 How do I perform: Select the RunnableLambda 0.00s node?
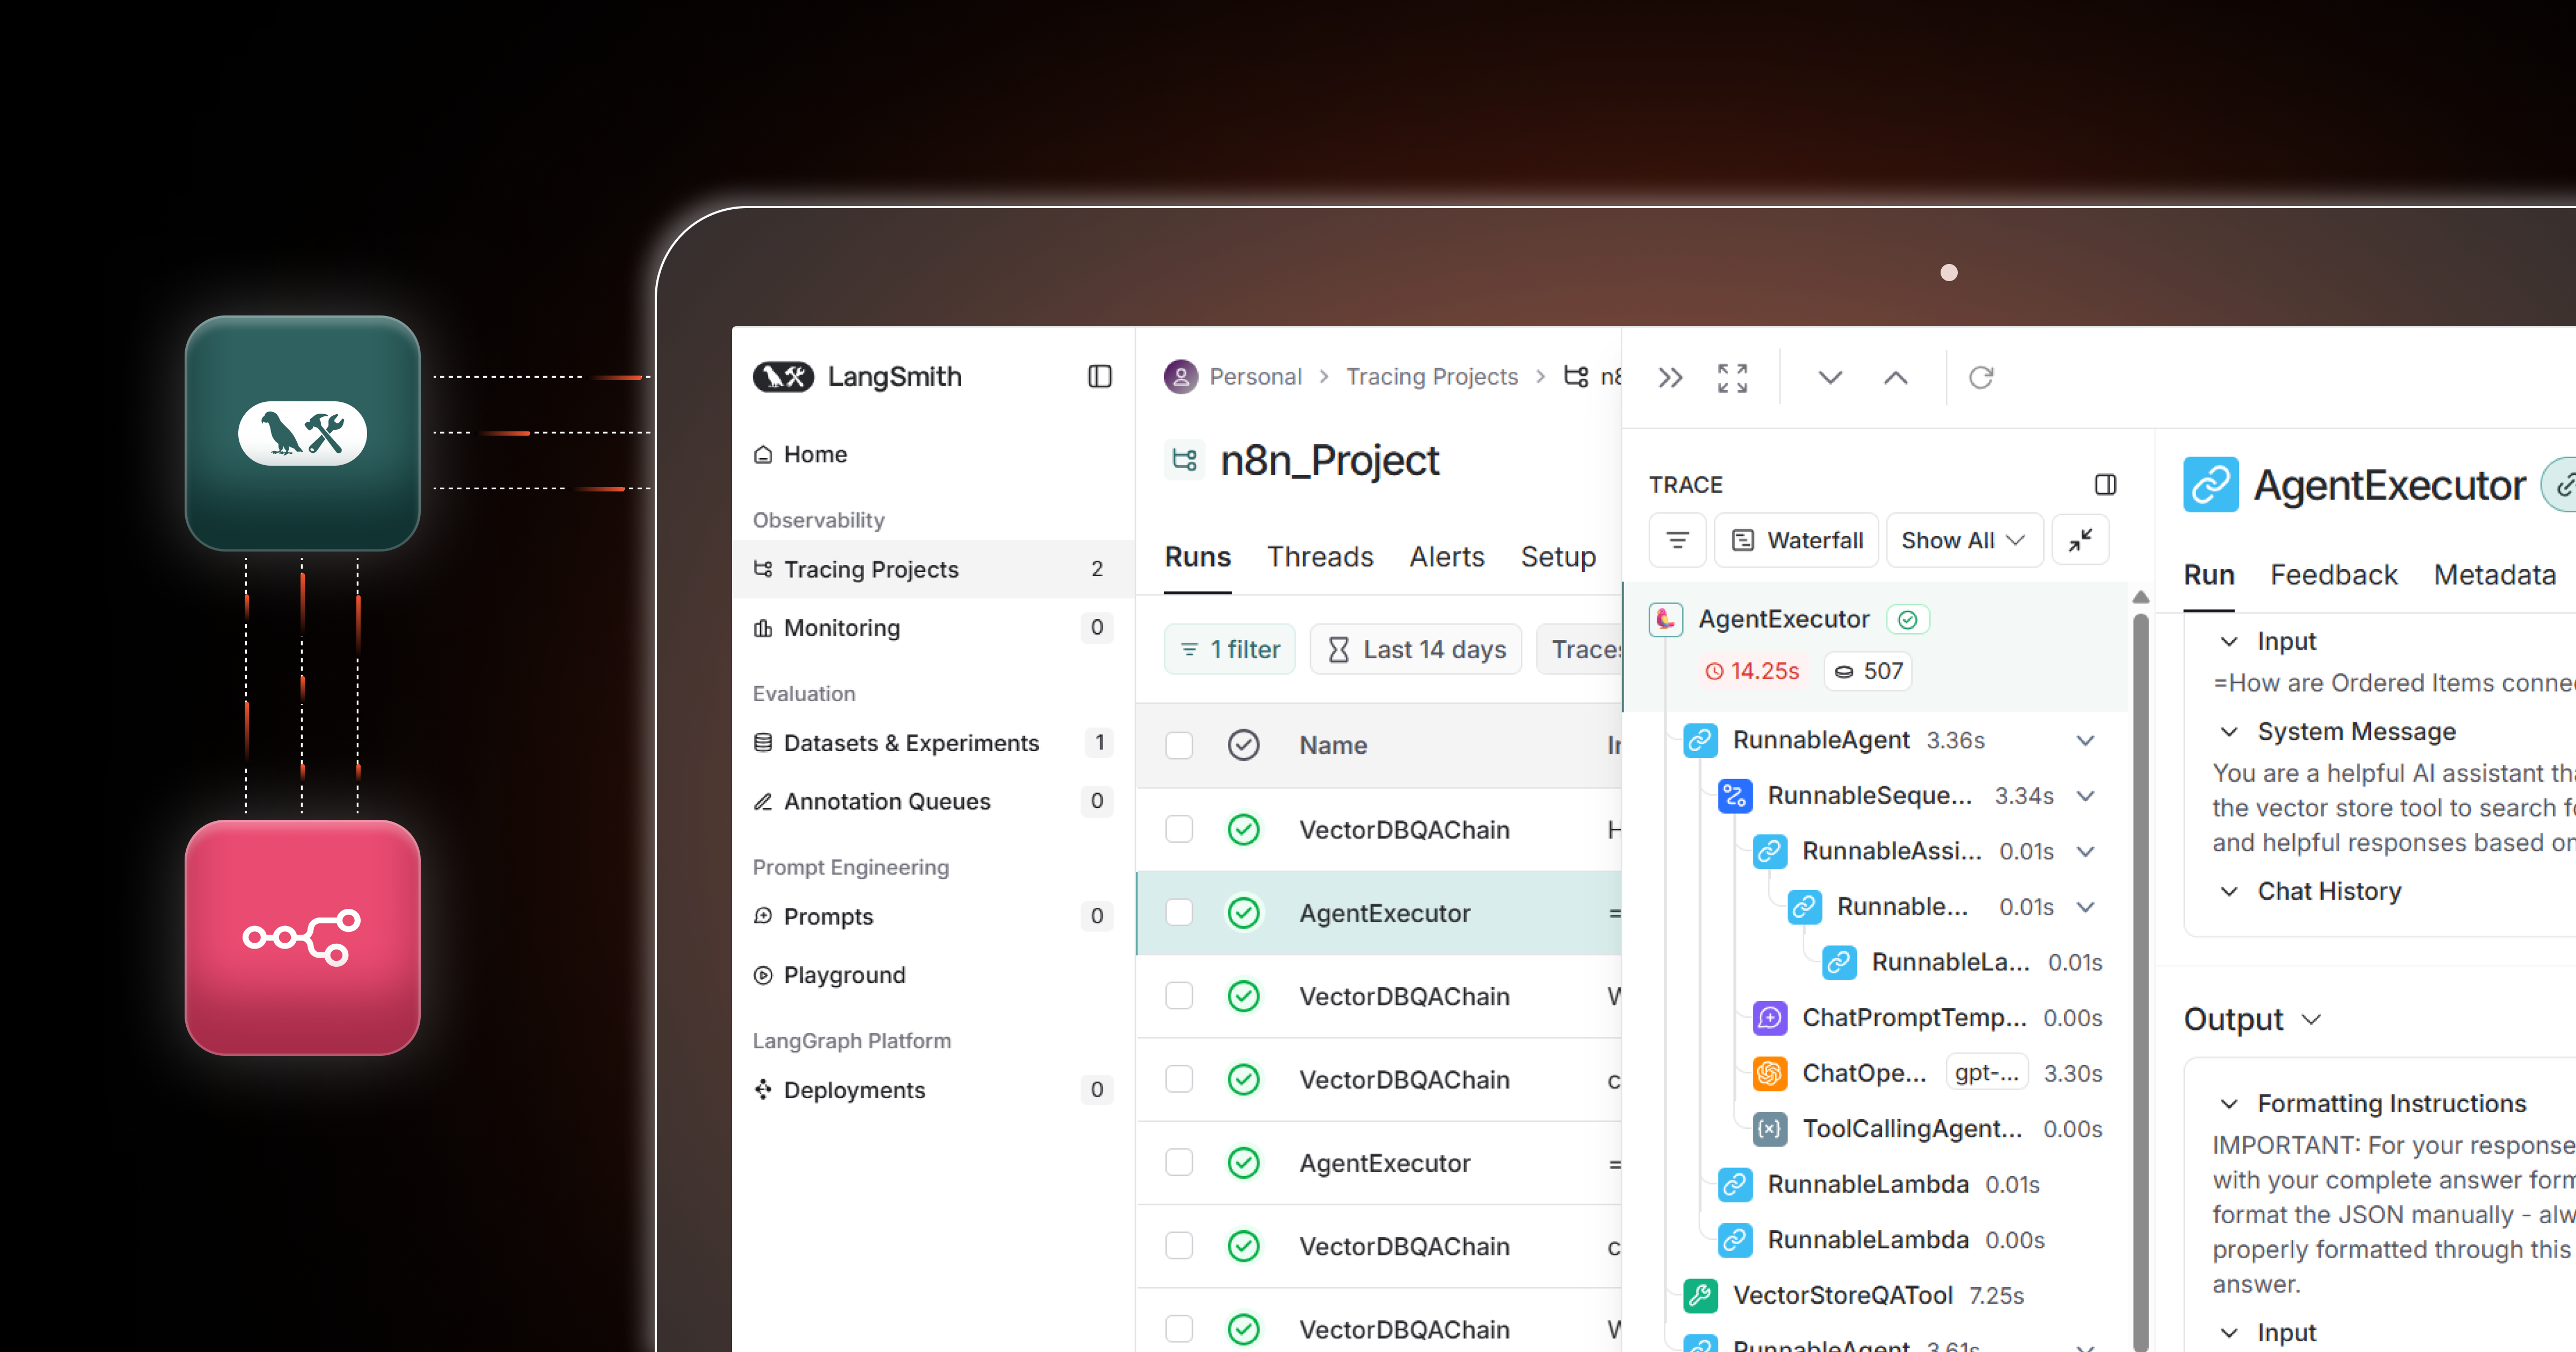(x=1881, y=1240)
